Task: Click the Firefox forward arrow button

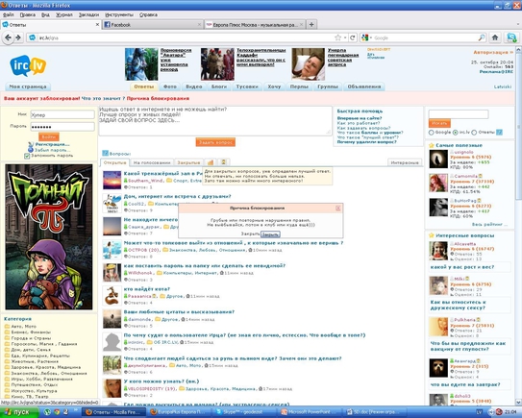Action: 18,37
